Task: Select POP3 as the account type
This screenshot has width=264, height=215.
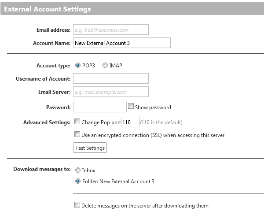Action: (78, 66)
